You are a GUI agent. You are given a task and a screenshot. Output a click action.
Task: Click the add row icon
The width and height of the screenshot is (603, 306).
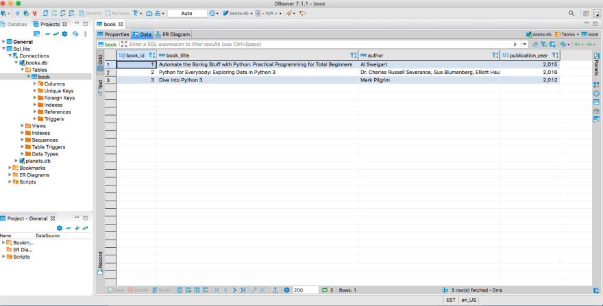pos(188,290)
